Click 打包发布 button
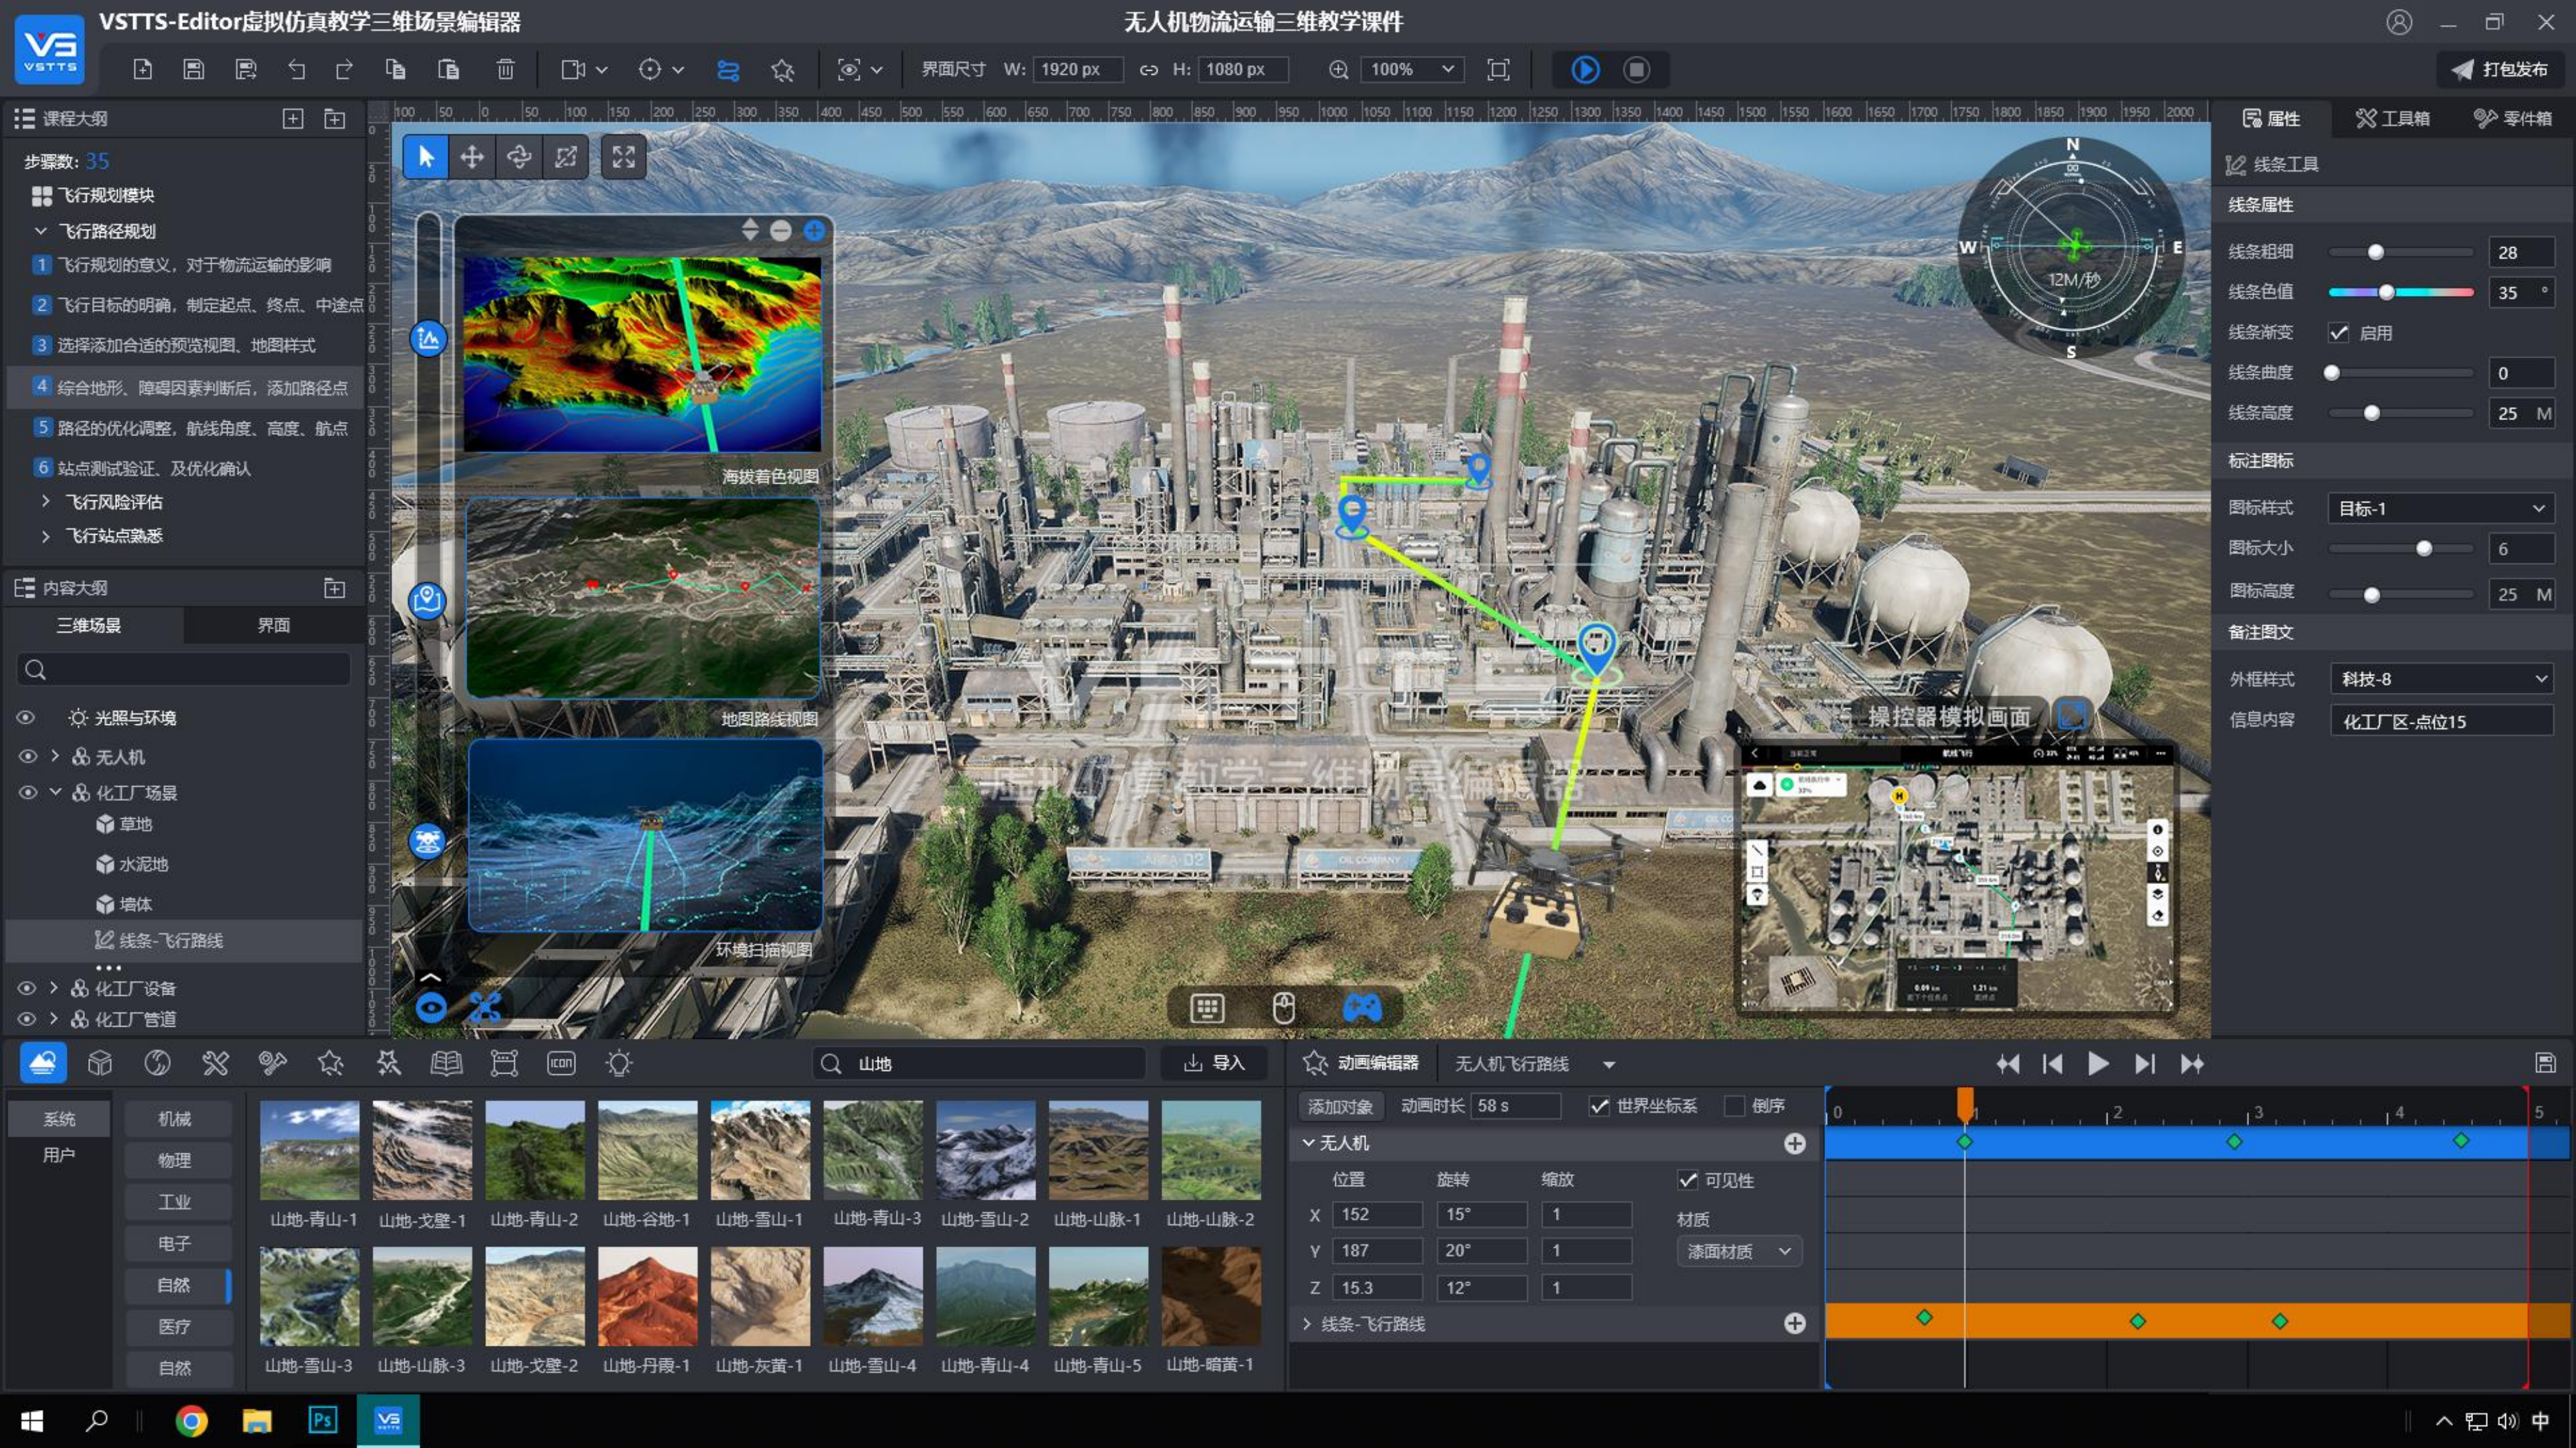 [2500, 69]
